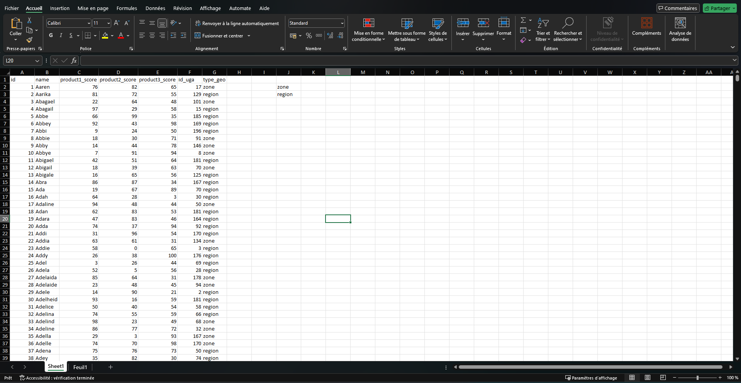741x383 pixels.
Task: Click the Compléments icon
Action: (x=646, y=23)
